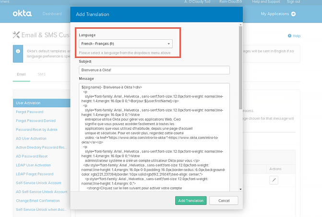Select AD Password Reset template
The height and width of the screenshot is (217, 322).
(x=32, y=156)
